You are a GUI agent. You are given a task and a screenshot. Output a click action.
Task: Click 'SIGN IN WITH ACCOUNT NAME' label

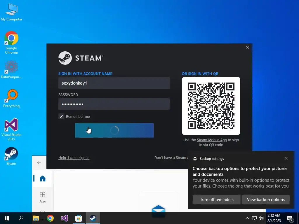click(85, 74)
